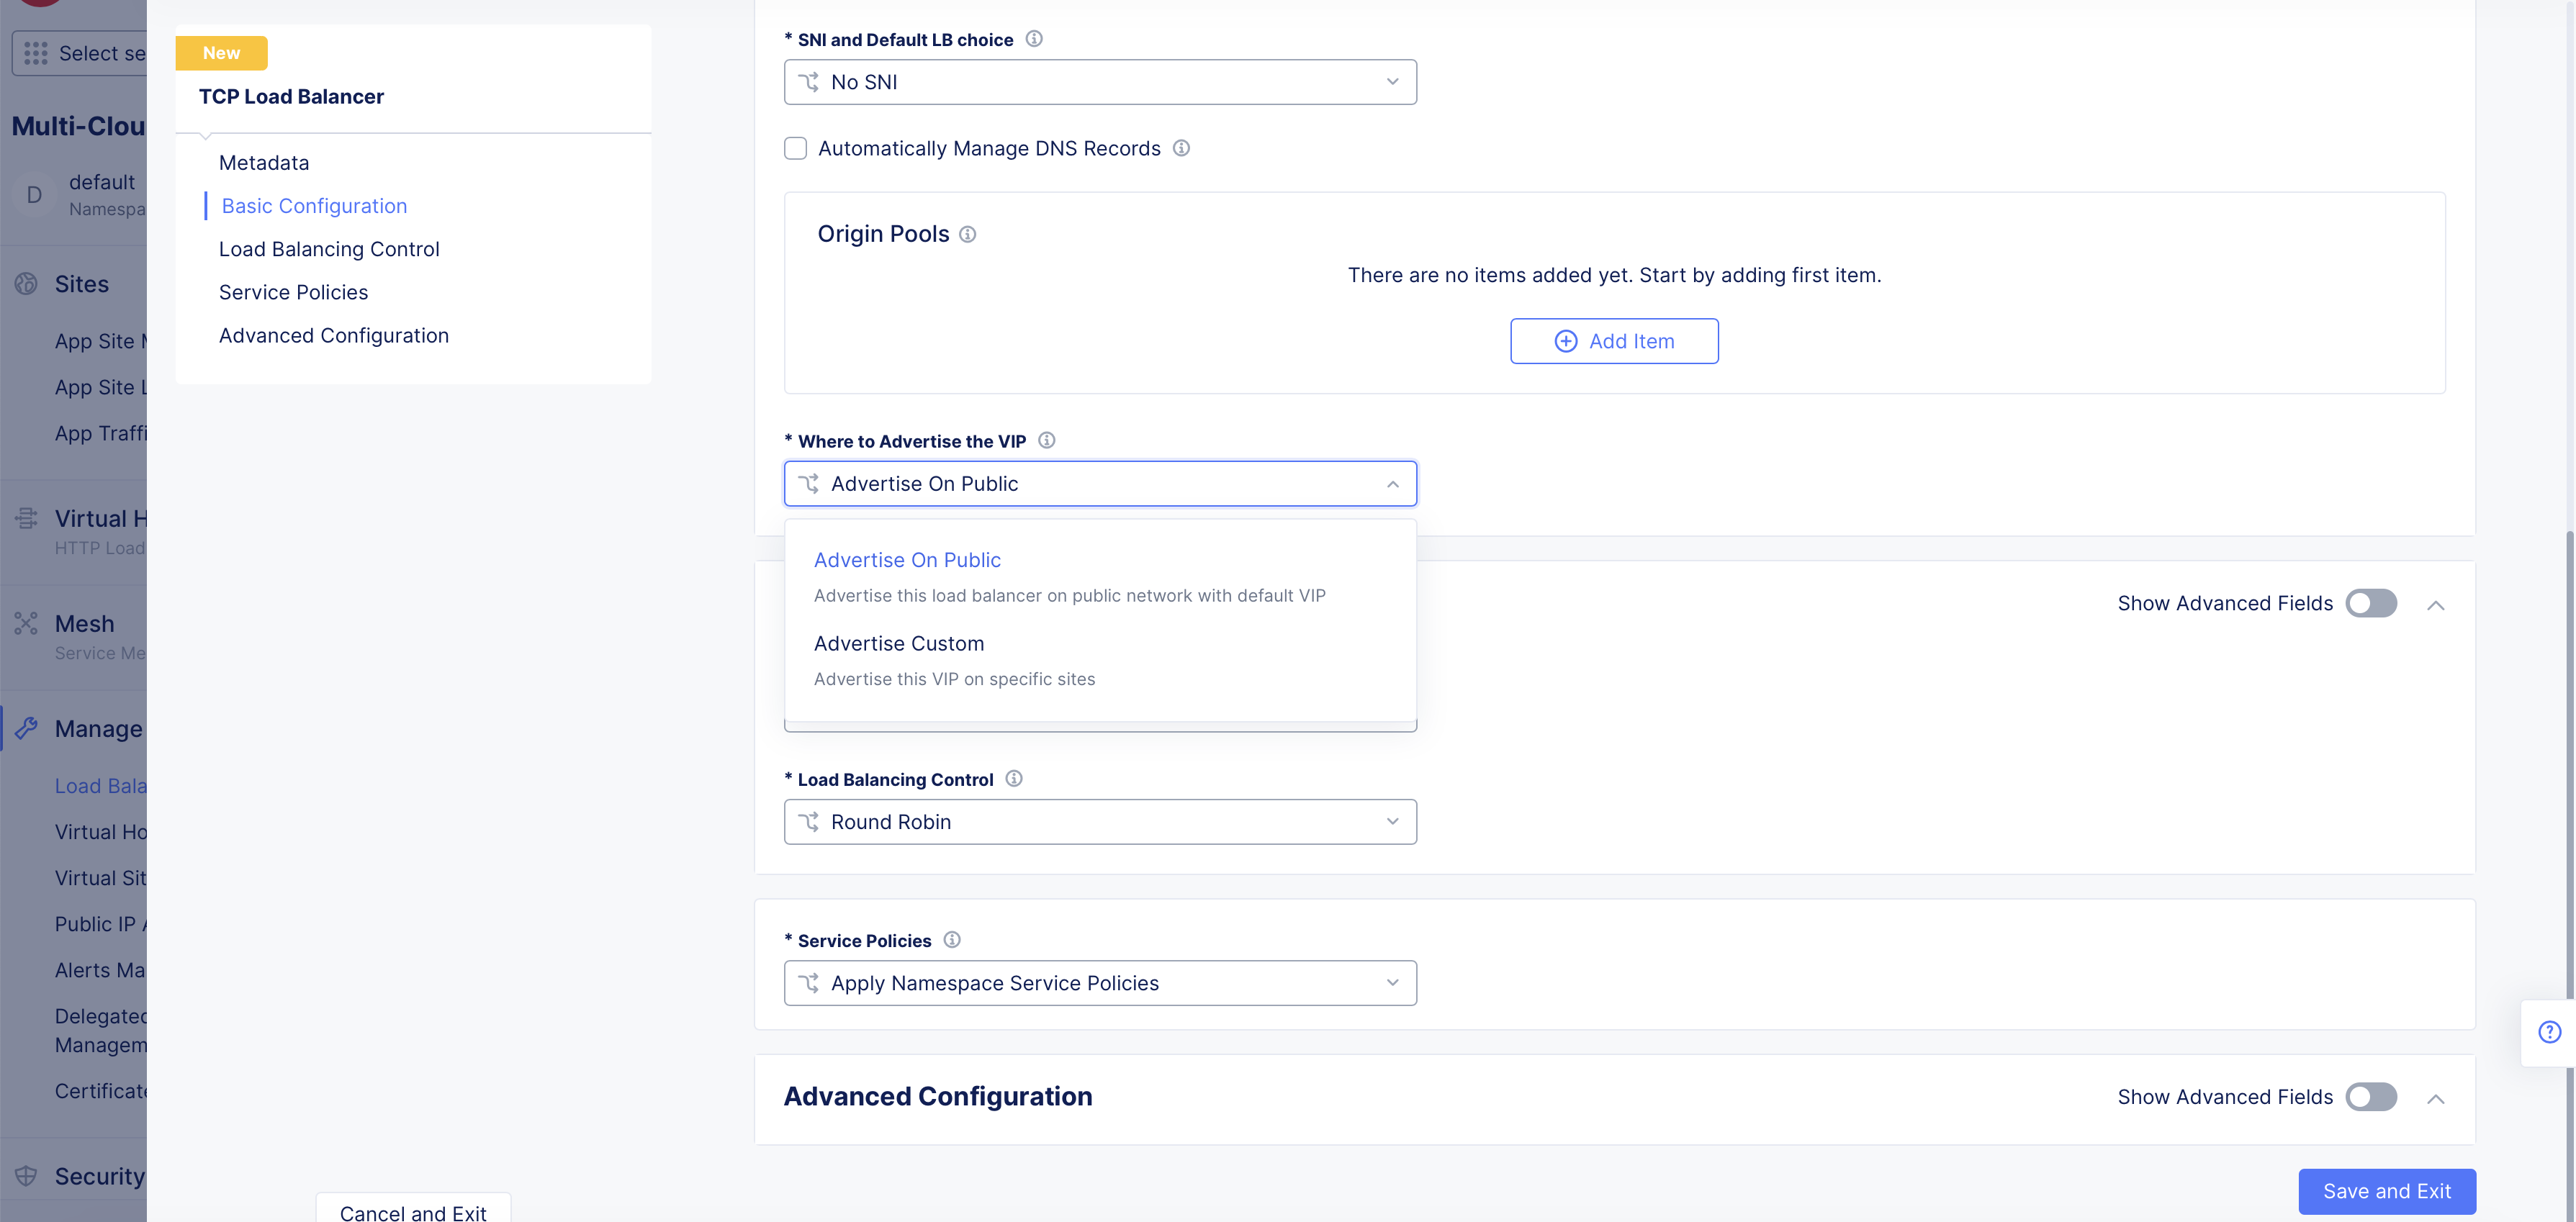
Task: Toggle Show Advanced Fields in Load Balancing section
Action: pyautogui.click(x=2370, y=603)
